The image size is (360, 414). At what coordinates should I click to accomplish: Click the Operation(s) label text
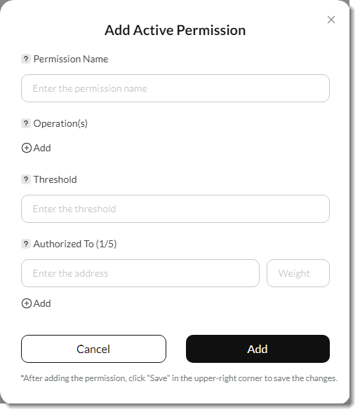tap(60, 123)
